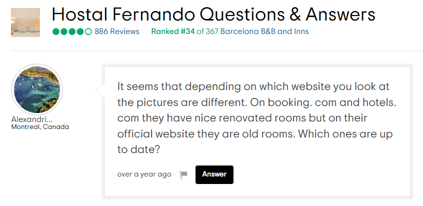Click the first filled rating bubble
Image resolution: width=423 pixels, height=206 pixels.
pos(55,31)
